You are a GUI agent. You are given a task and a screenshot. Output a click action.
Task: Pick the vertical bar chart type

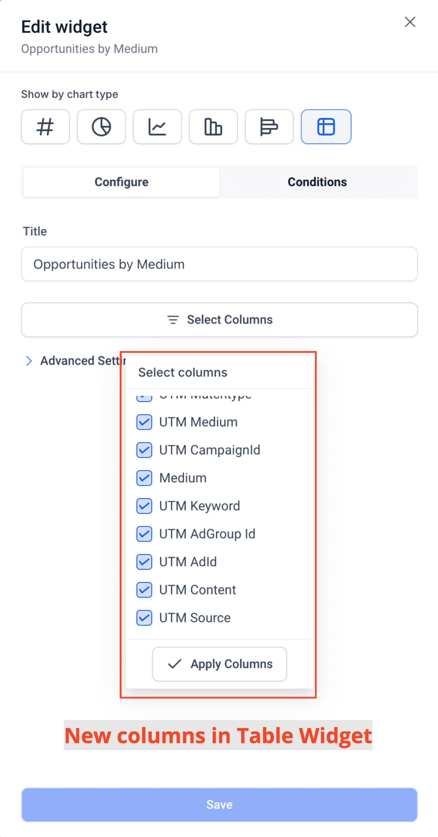click(x=213, y=127)
